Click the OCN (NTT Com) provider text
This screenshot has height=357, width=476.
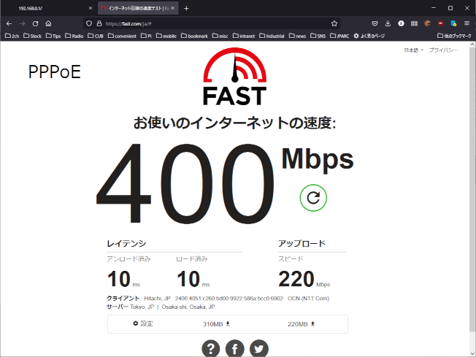pos(308,299)
